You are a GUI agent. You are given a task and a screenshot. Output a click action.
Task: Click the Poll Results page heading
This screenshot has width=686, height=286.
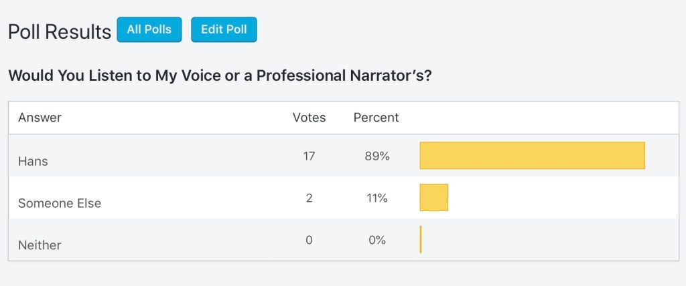pyautogui.click(x=59, y=31)
